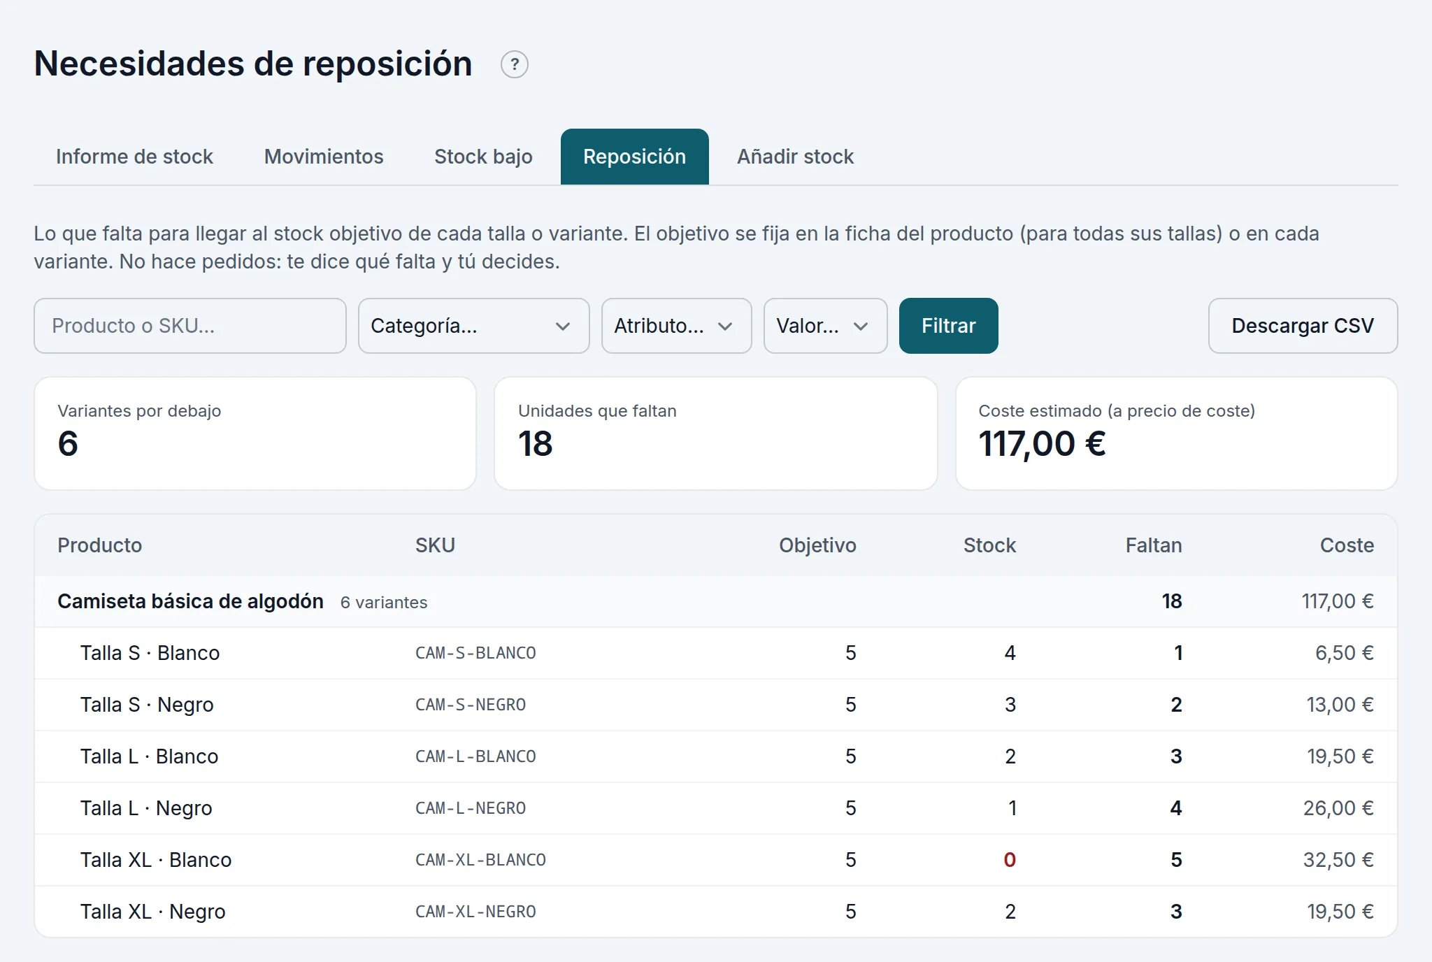This screenshot has width=1432, height=962.
Task: Select the Talla L · Negro row
Action: (x=716, y=808)
